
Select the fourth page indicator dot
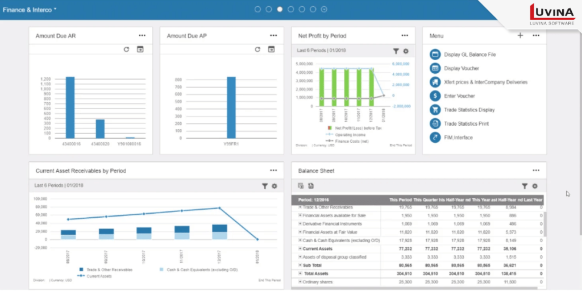click(290, 9)
